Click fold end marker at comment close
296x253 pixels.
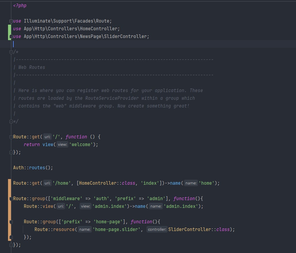click(x=11, y=121)
